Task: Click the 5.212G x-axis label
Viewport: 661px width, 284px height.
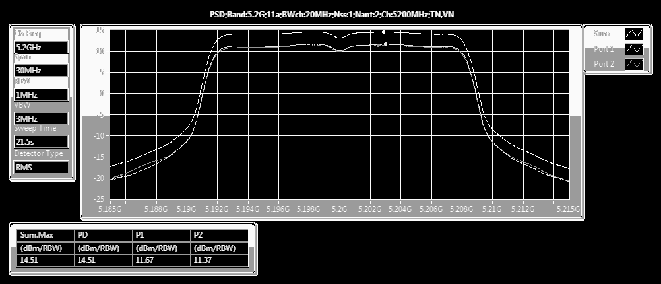Action: tap(523, 209)
